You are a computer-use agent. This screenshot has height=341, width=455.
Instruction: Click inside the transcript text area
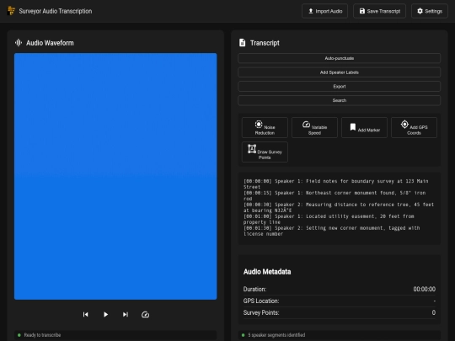tap(340, 208)
